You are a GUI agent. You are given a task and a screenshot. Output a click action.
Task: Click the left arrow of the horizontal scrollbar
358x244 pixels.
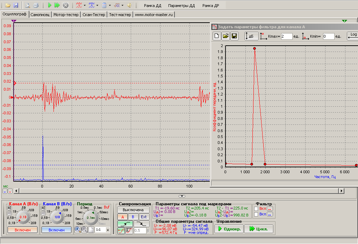tap(16, 191)
